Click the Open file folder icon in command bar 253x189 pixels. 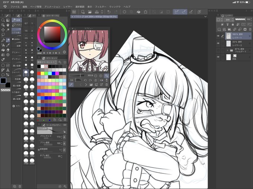[90, 12]
